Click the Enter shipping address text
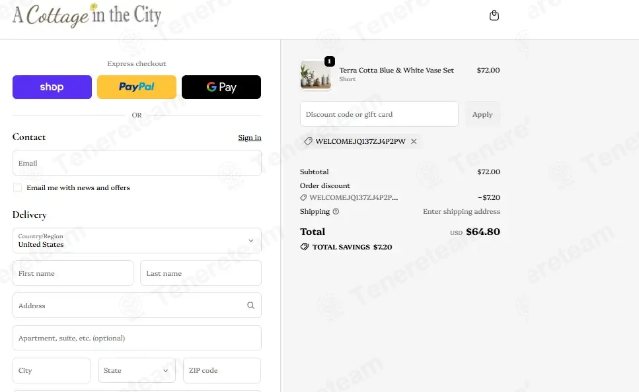The height and width of the screenshot is (392, 639). 461,212
